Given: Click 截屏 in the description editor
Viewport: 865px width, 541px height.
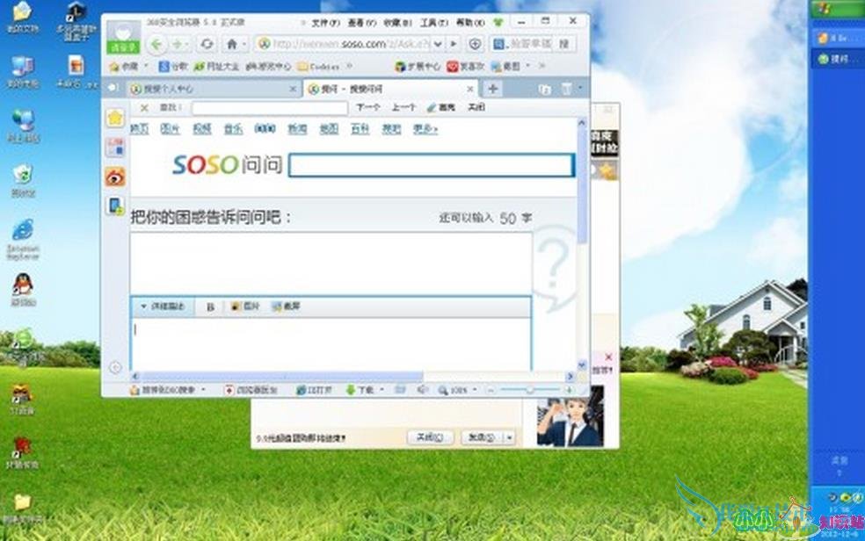Looking at the screenshot, I should pos(286,307).
